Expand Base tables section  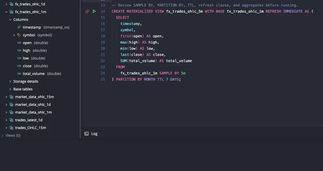10,89
